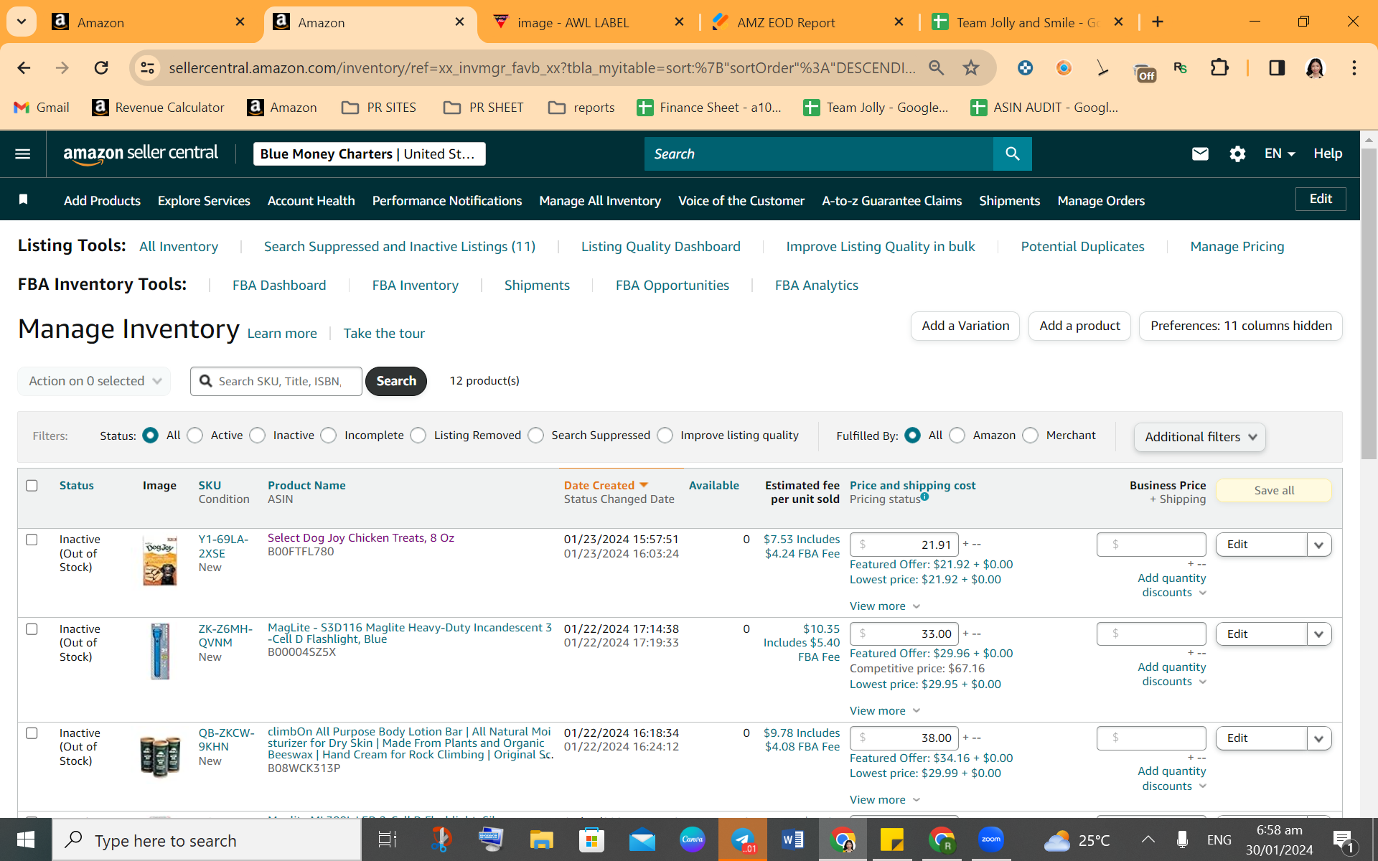Check the MagLite Flashlight row checkbox
Screen dimensions: 1378x861
(x=32, y=629)
